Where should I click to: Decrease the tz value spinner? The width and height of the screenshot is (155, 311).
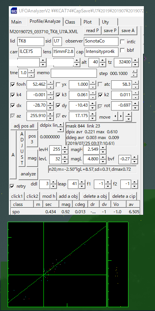(135, 65)
